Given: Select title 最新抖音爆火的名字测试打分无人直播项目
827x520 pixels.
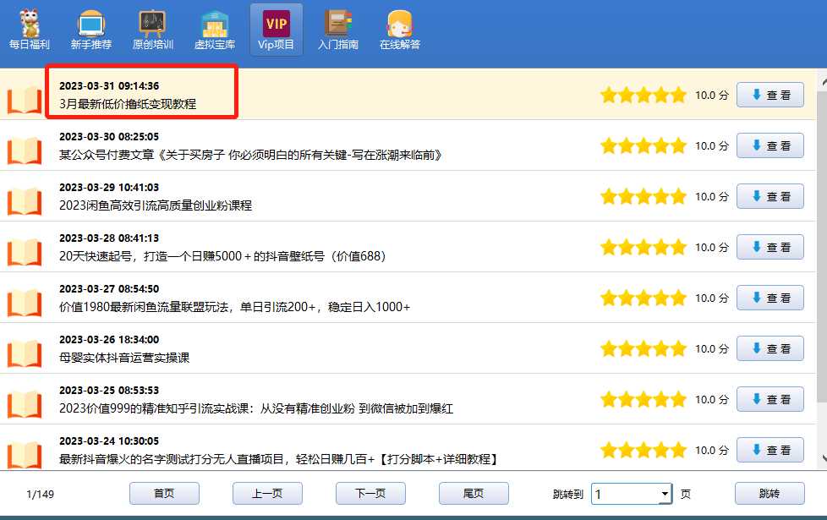Looking at the screenshot, I should (278, 459).
